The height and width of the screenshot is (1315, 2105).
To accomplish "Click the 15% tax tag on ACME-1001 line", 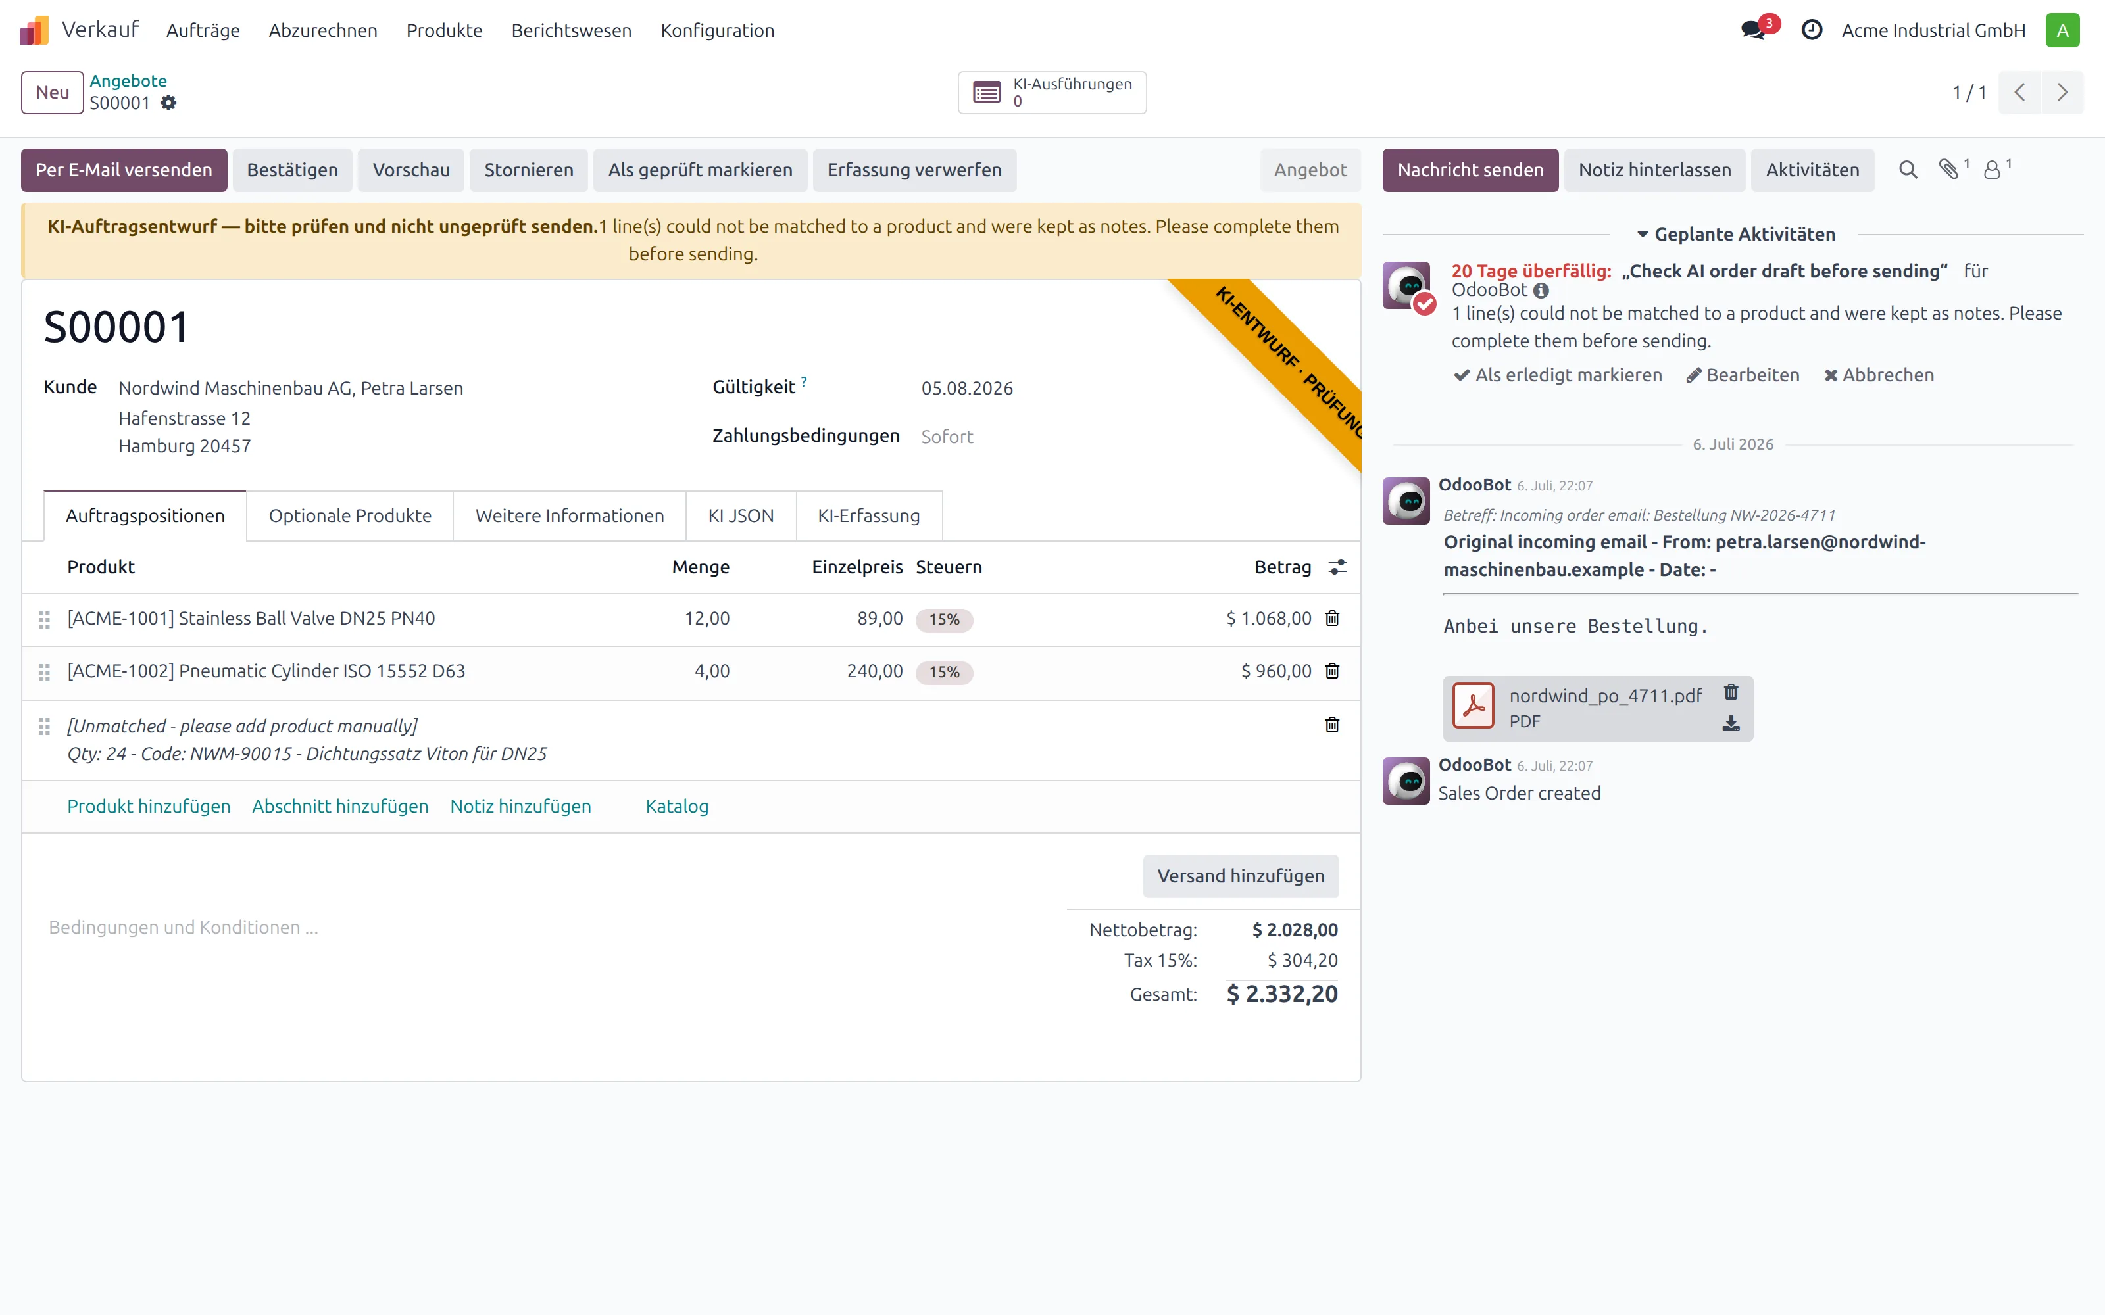I will tap(944, 619).
